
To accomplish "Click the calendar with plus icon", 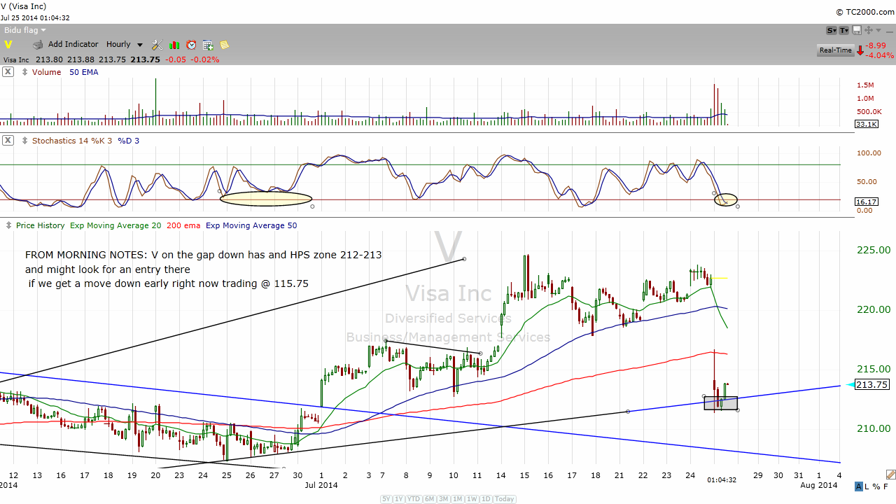I will point(208,45).
